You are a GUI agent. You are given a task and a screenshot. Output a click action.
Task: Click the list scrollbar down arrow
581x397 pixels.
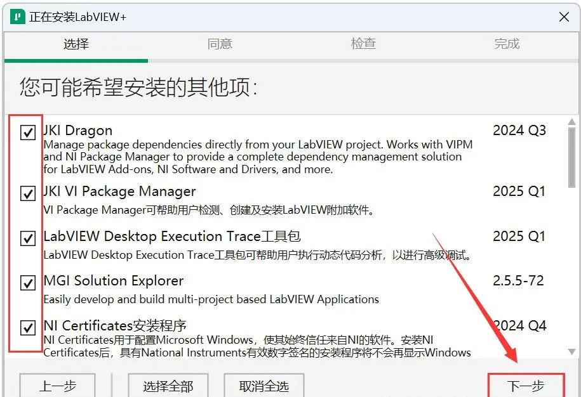(x=571, y=351)
